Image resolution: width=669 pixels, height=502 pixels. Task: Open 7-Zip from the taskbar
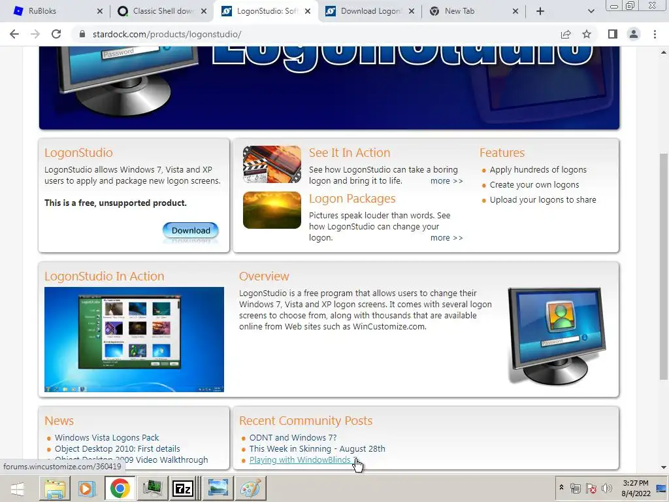coord(183,488)
